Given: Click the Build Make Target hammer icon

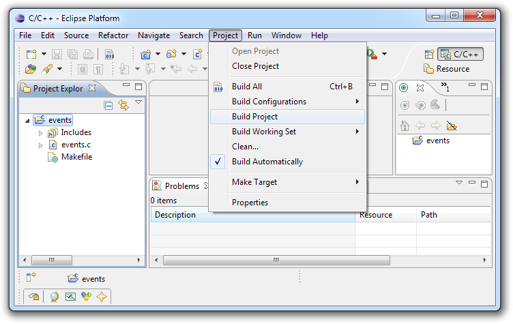Looking at the screenshot, I should [x=435, y=105].
